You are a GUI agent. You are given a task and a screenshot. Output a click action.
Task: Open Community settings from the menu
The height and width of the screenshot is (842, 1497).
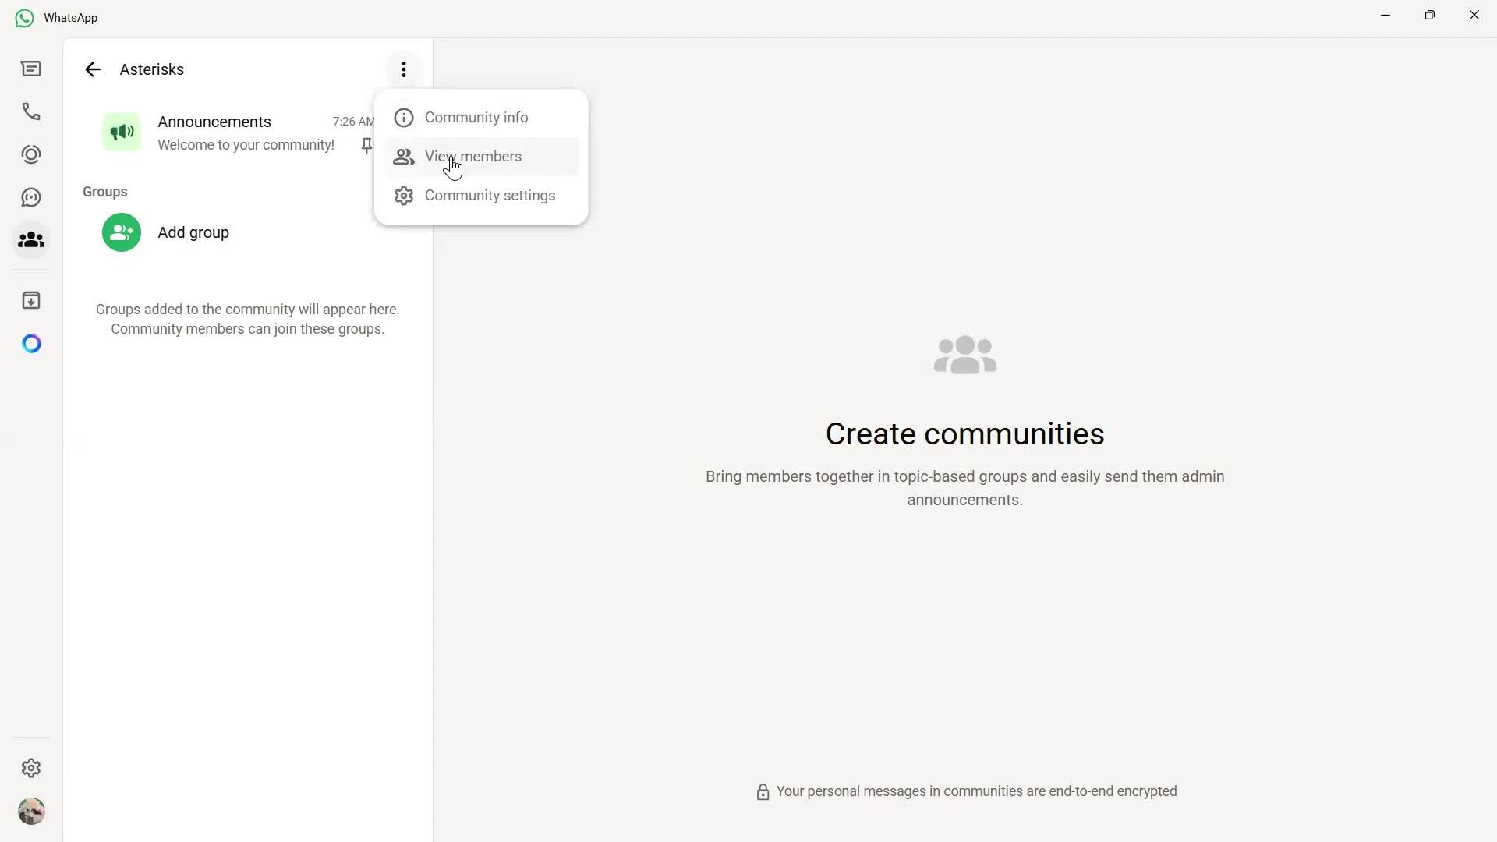point(490,196)
